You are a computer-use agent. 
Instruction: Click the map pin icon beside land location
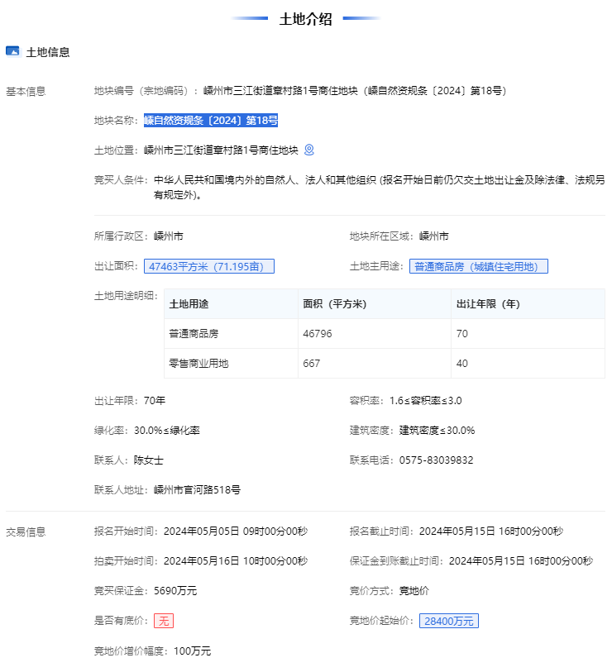point(309,150)
